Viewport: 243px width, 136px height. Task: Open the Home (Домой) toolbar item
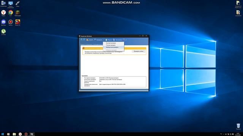[90, 40]
